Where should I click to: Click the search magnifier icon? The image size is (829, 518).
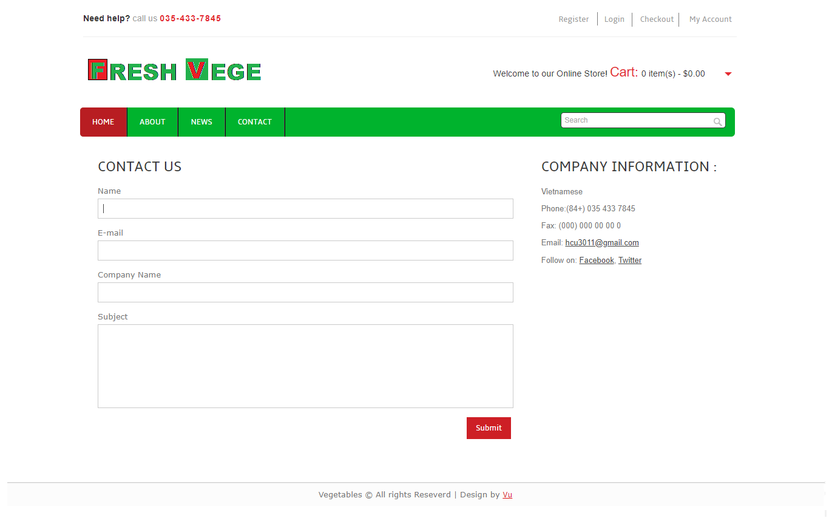pyautogui.click(x=717, y=121)
